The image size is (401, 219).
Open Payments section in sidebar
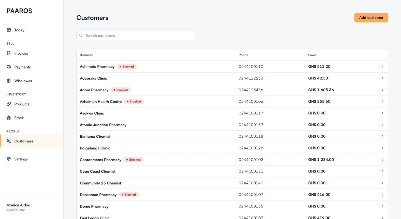32,67
